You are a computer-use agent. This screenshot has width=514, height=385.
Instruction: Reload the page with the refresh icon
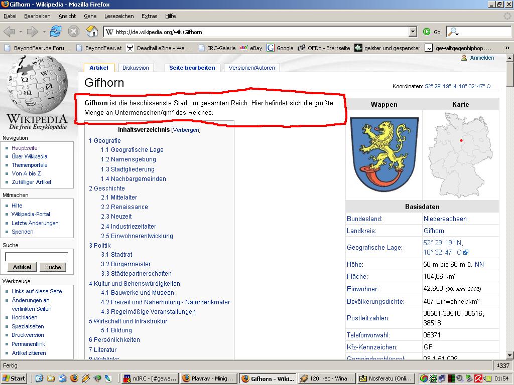[x=56, y=32]
